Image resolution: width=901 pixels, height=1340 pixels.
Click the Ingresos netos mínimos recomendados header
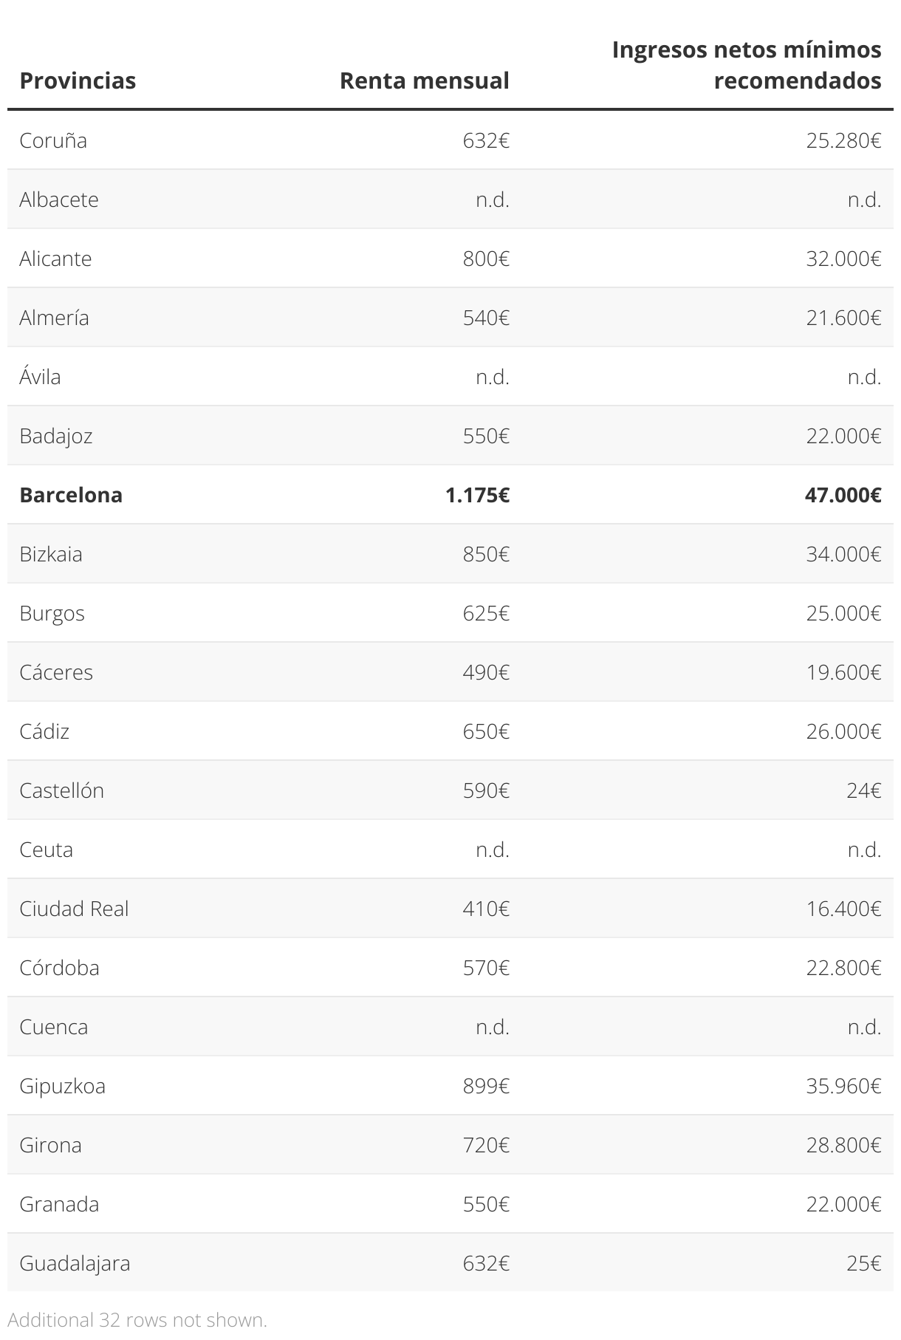[x=746, y=65]
